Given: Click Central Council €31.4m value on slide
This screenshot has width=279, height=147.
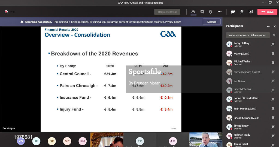Looking at the screenshot, I should pyautogui.click(x=110, y=74).
